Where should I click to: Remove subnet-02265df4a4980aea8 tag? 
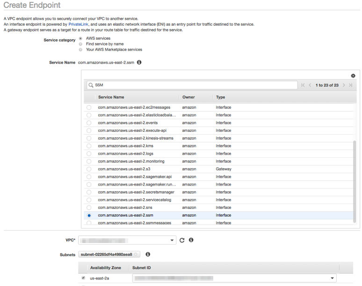point(136,254)
